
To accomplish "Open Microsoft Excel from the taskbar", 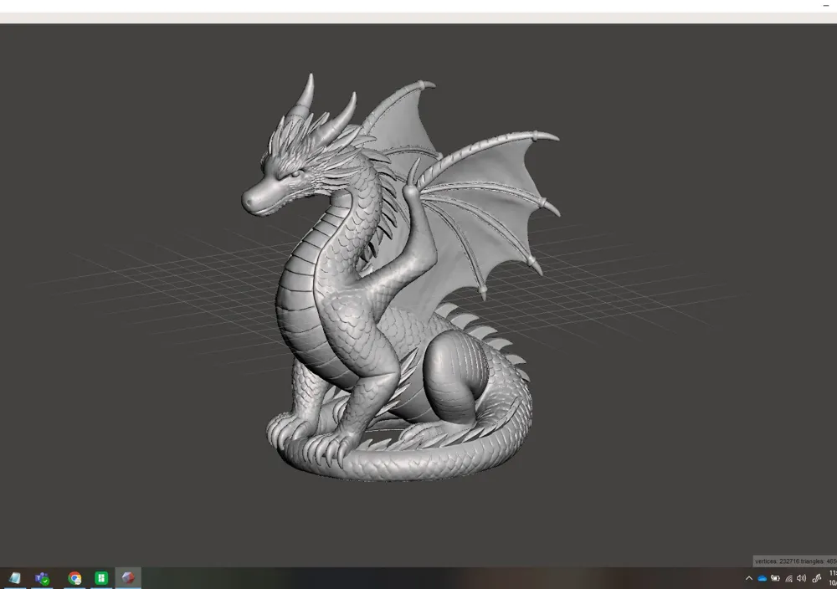I will [x=100, y=577].
